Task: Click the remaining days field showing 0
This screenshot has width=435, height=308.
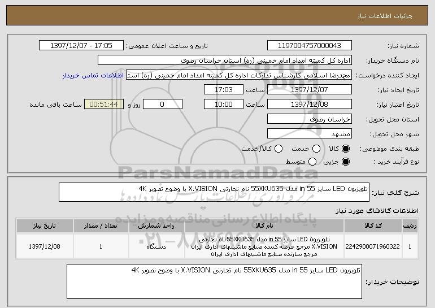Action: point(163,105)
